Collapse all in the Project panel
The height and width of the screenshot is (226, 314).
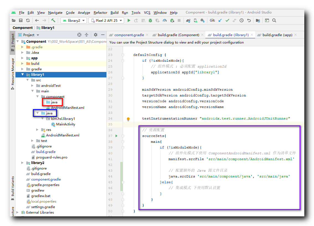tap(87, 35)
